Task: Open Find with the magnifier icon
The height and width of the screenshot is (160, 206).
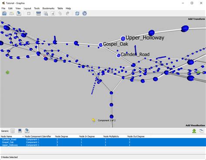Action: pos(46,13)
